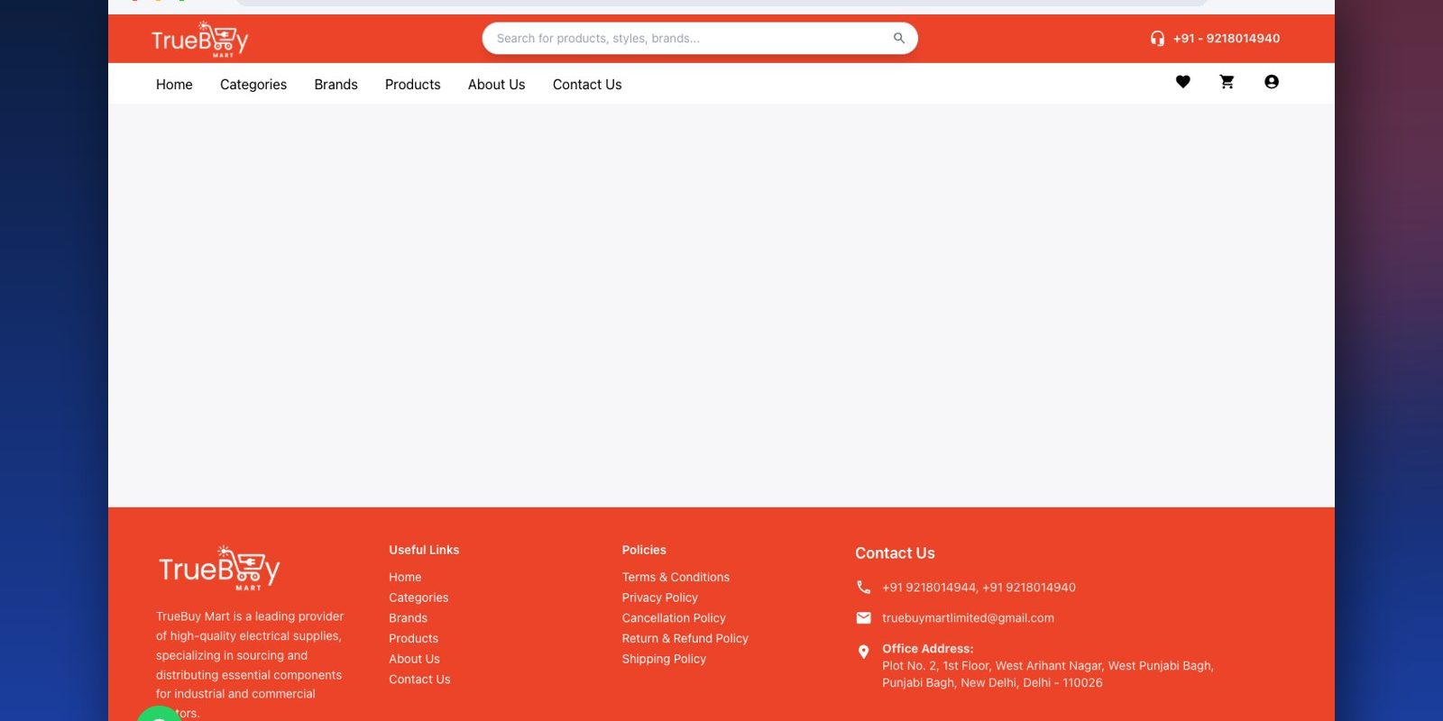
Task: Click the footer Contact Us link
Action: [419, 680]
